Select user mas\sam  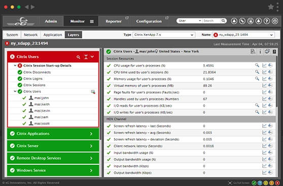tap(41, 117)
